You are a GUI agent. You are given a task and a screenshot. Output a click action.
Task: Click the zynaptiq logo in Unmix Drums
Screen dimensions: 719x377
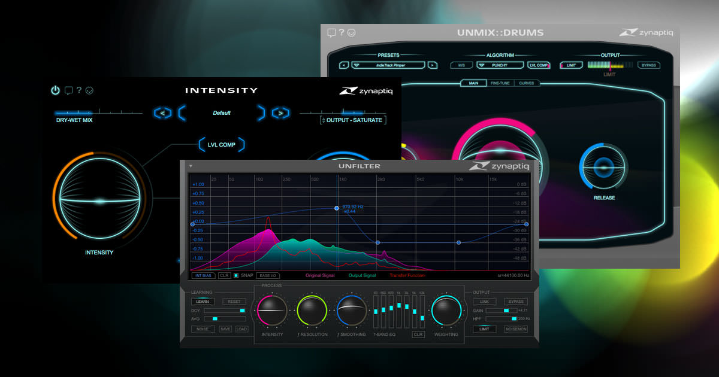(645, 33)
